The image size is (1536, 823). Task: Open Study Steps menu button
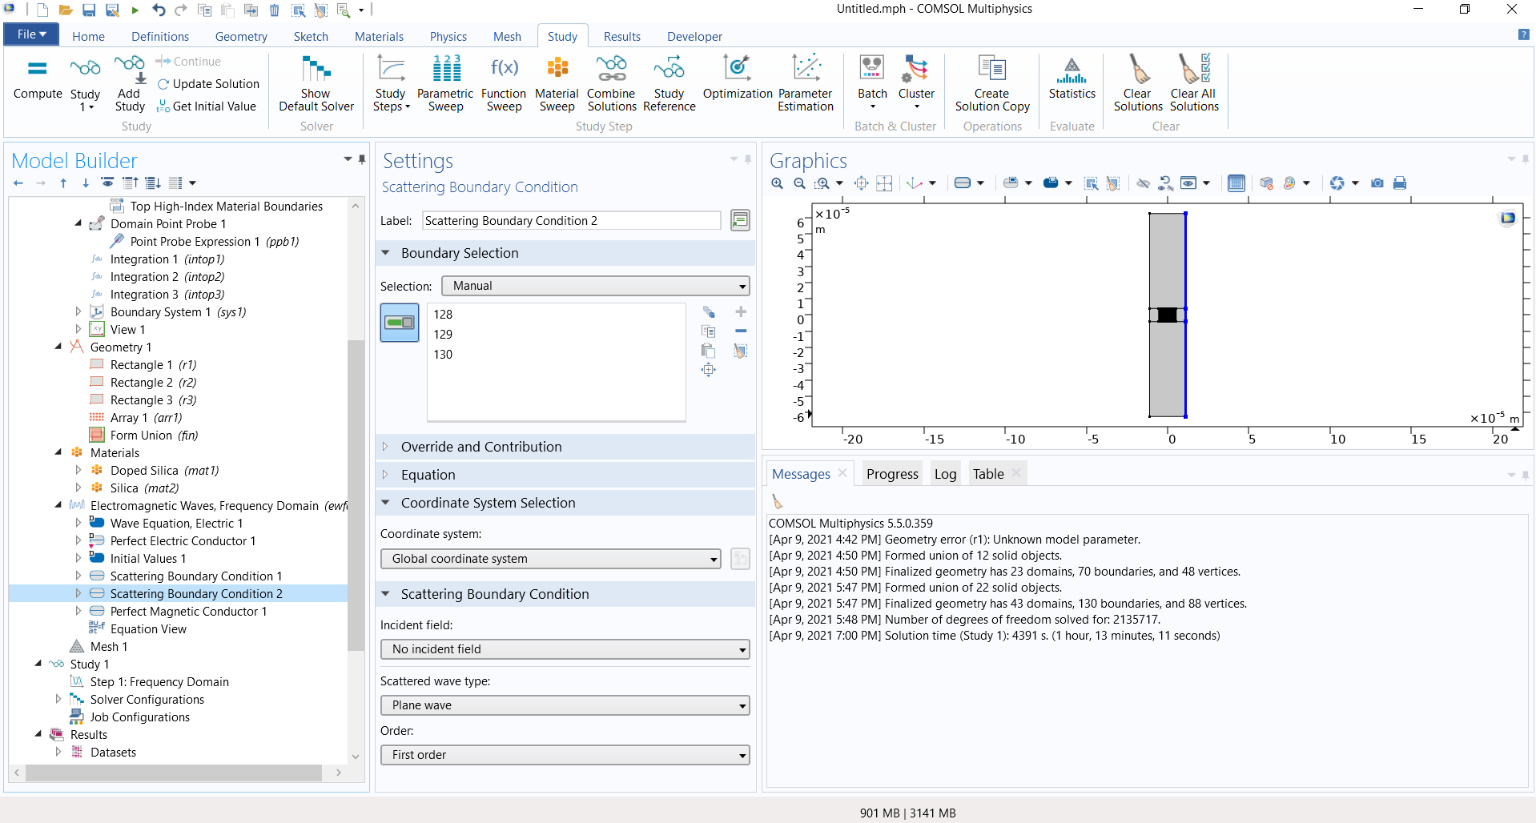pos(391,83)
